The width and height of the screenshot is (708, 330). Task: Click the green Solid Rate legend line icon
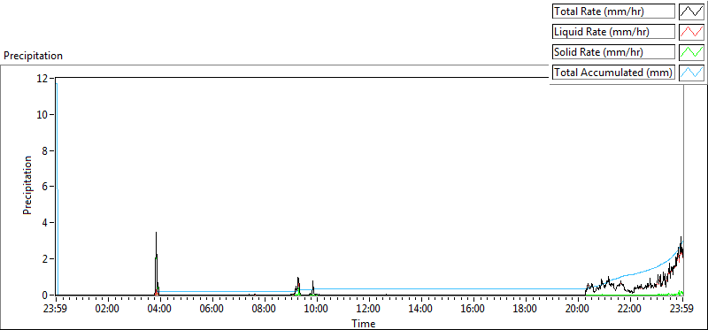click(x=692, y=52)
